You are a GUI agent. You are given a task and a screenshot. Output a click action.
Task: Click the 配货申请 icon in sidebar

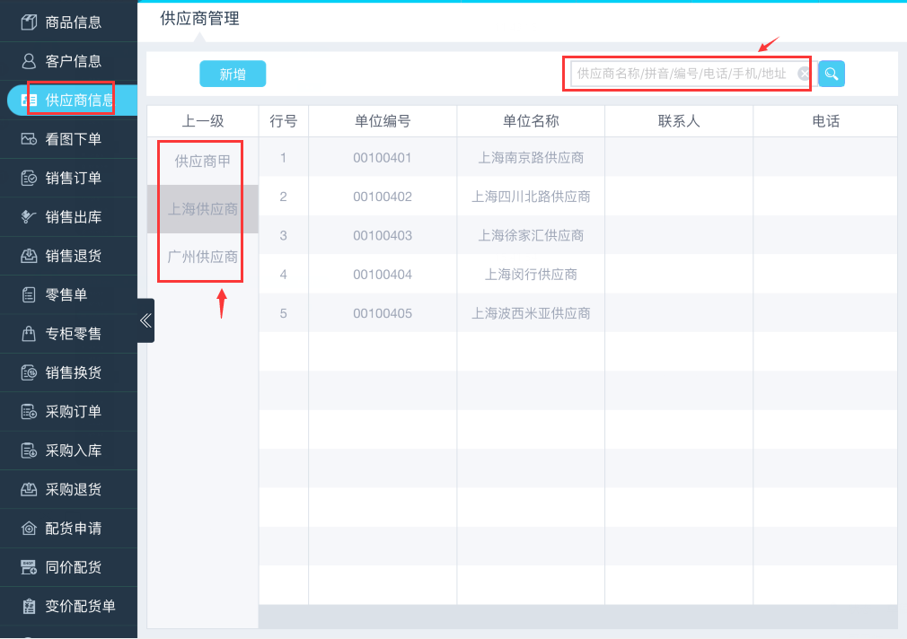tap(29, 528)
